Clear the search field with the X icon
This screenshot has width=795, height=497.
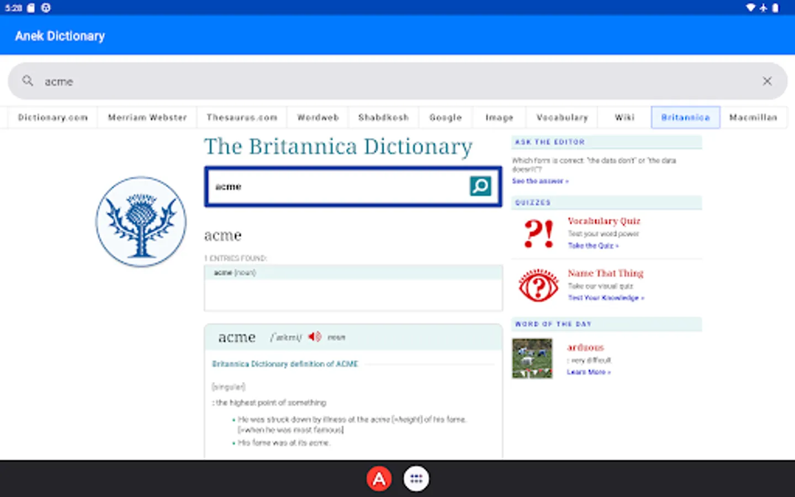pos(767,81)
